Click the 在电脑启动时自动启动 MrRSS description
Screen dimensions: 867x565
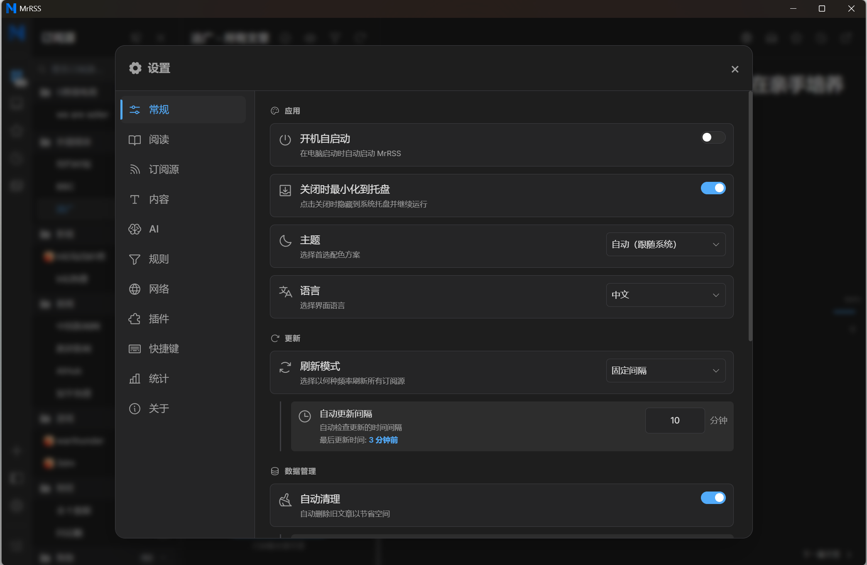(350, 154)
